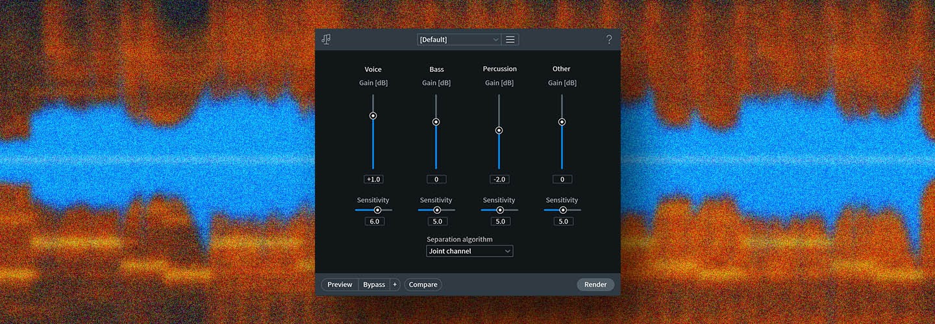Click the Compare button

(423, 284)
